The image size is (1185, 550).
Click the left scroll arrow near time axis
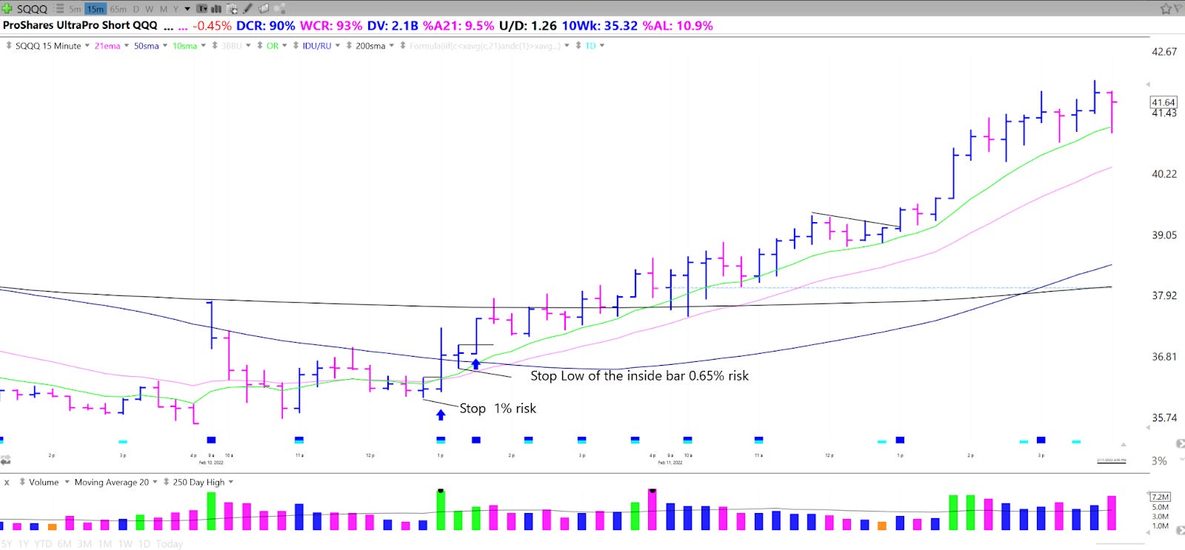(5, 460)
